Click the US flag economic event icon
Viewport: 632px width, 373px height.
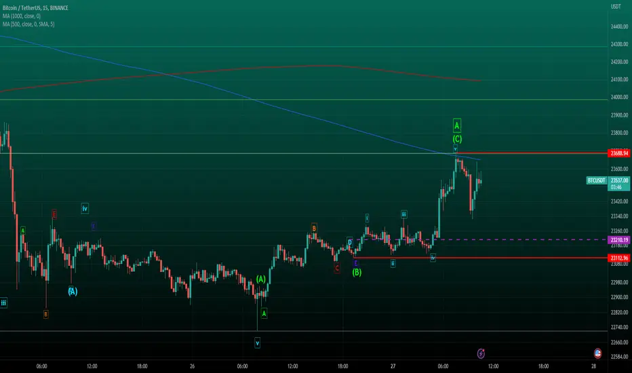[597, 353]
